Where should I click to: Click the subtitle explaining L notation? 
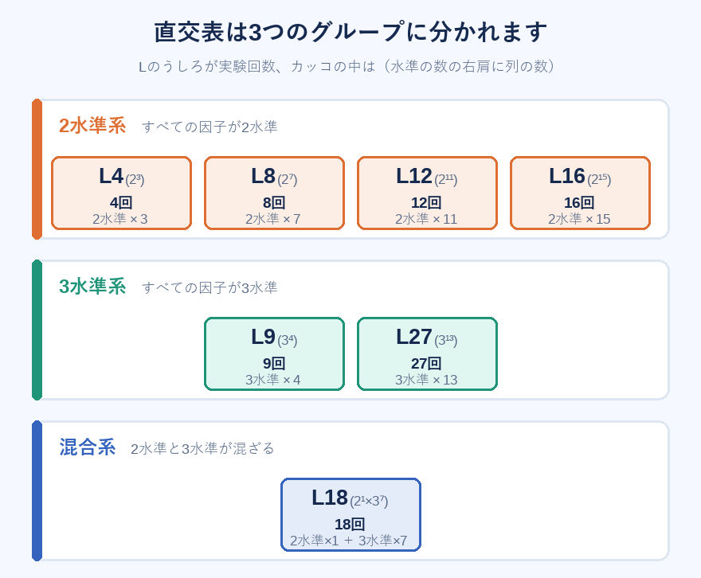pyautogui.click(x=347, y=67)
